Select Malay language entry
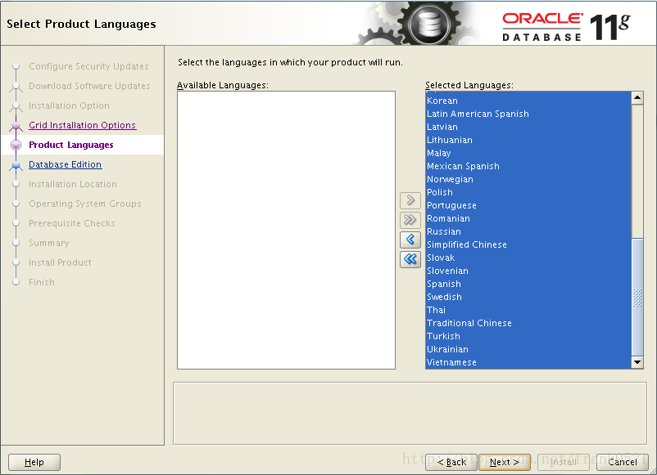Image resolution: width=657 pixels, height=475 pixels. 528,153
